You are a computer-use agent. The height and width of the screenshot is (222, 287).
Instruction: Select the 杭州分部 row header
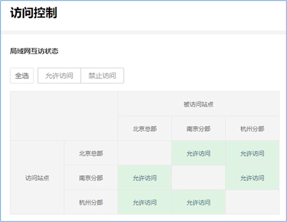(x=91, y=202)
